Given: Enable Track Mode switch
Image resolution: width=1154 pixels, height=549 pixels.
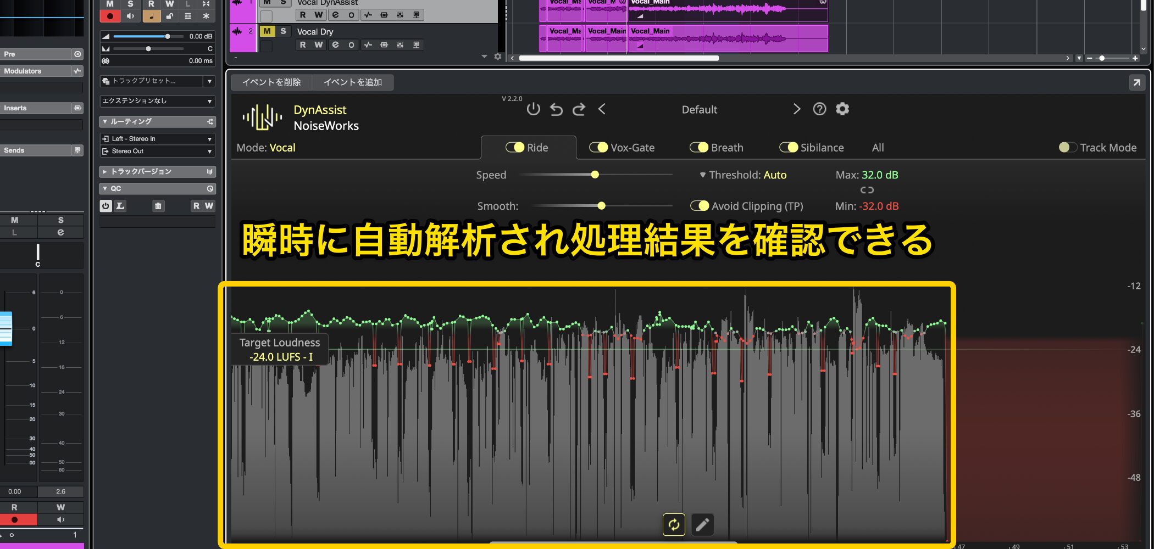Looking at the screenshot, I should (1068, 147).
